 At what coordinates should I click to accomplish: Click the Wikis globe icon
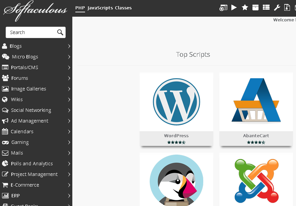point(5,99)
